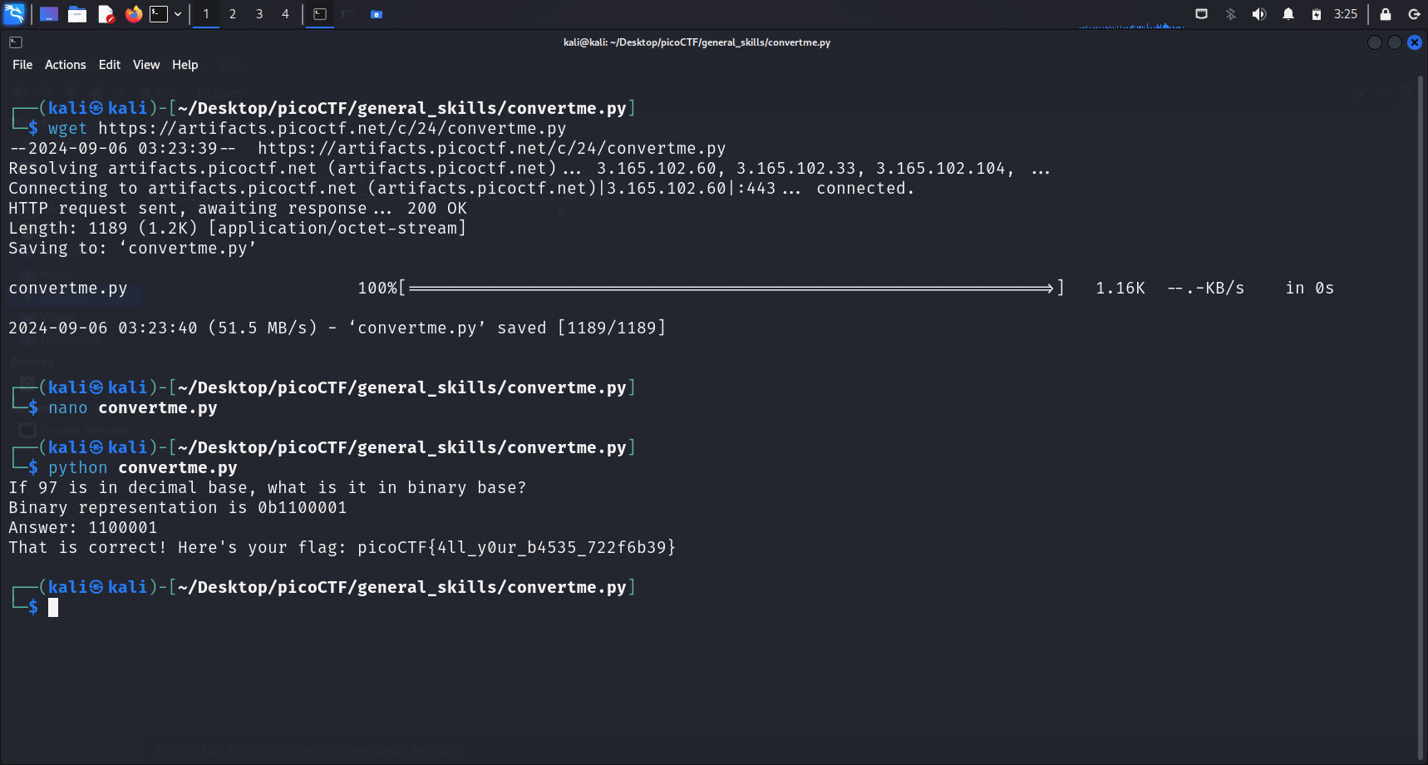
Task: Mute audio via the volume icon
Action: [x=1258, y=14]
